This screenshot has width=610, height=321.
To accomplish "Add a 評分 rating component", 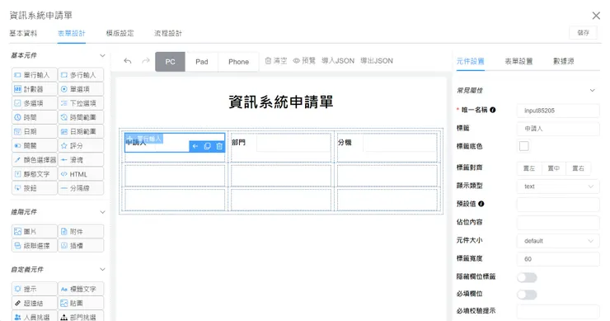I will (x=81, y=146).
